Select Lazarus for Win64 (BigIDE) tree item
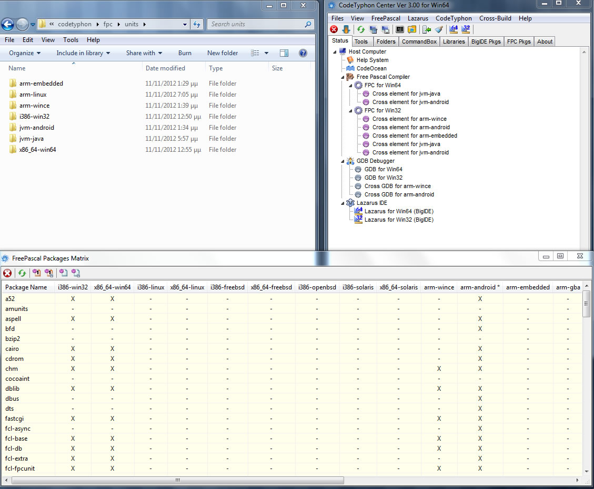Image resolution: width=594 pixels, height=489 pixels. click(x=399, y=211)
